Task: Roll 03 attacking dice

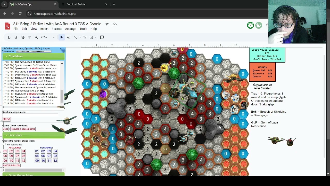Action: tap(17, 151)
